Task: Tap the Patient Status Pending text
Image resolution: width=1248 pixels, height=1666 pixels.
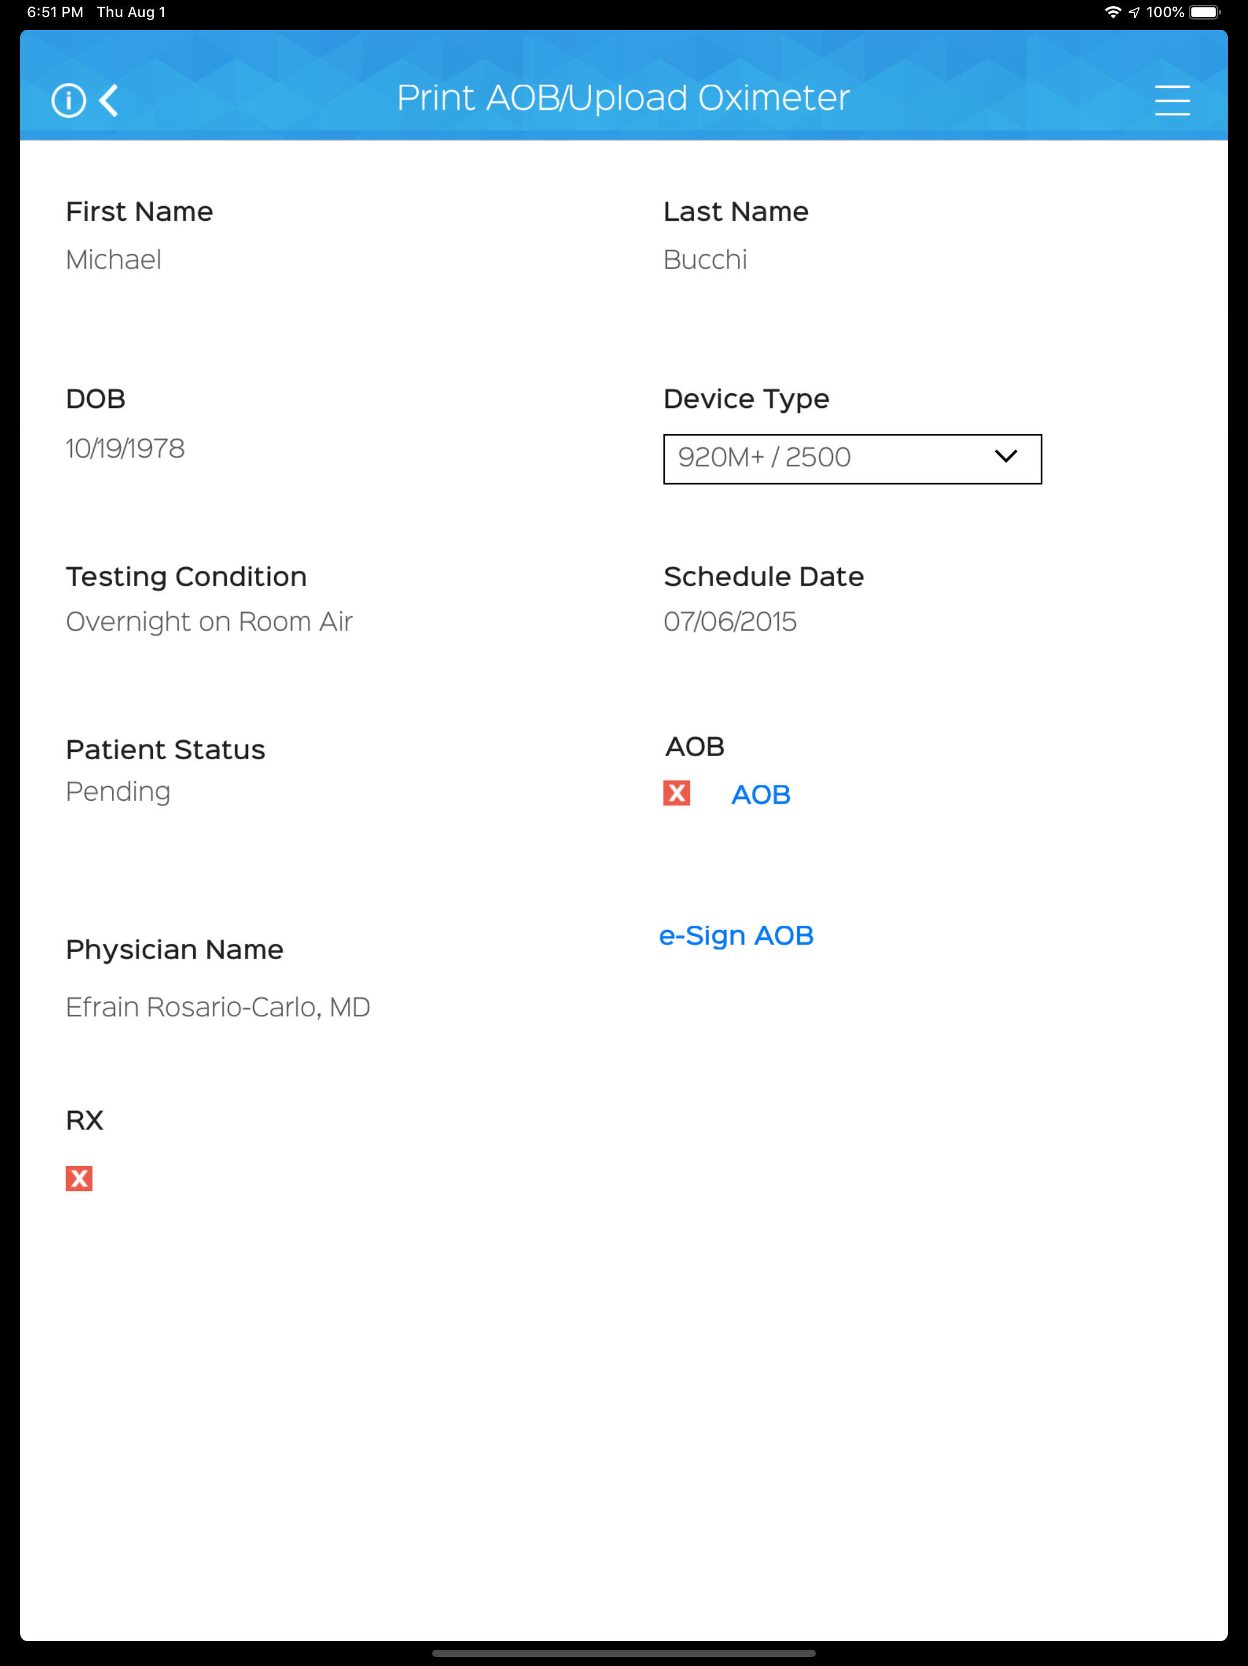Action: 118,792
